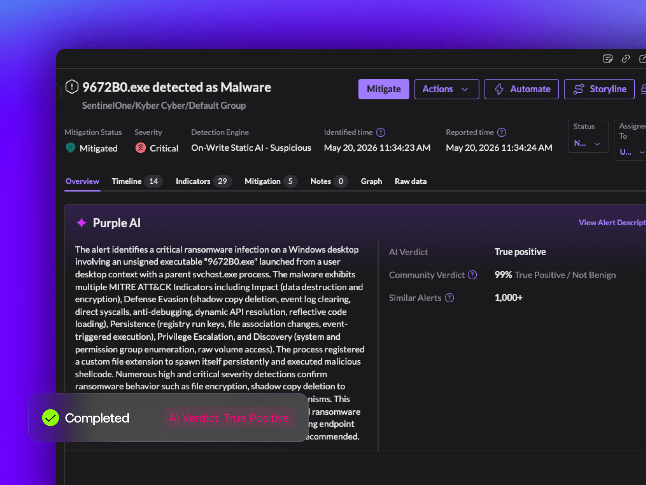
Task: Click the Mitigate button
Action: (x=384, y=89)
